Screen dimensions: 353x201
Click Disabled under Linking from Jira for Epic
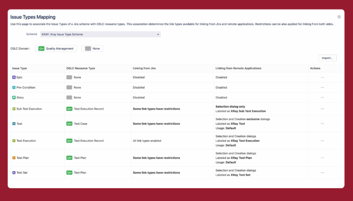point(139,77)
